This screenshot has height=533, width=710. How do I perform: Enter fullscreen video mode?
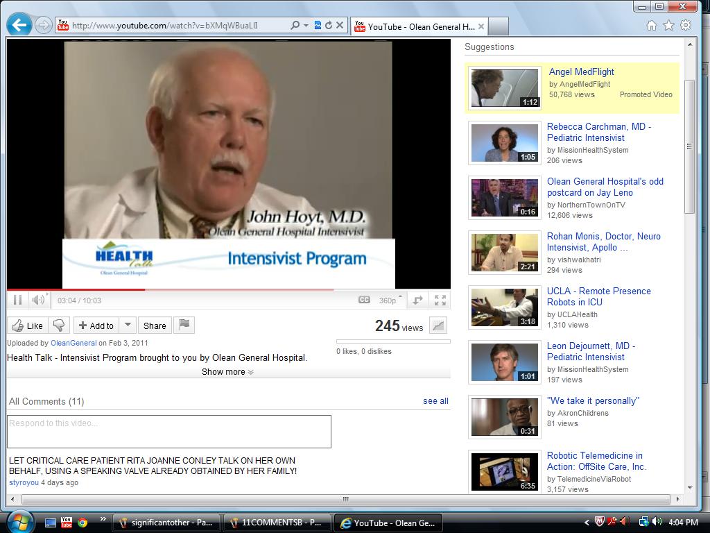pyautogui.click(x=440, y=300)
